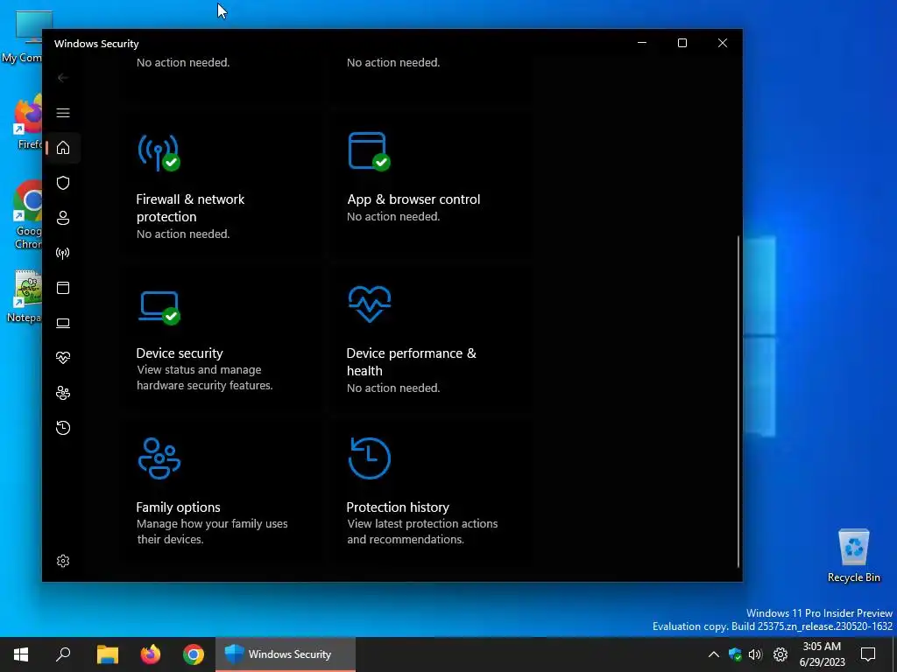Image resolution: width=897 pixels, height=672 pixels.
Task: Click the Device security tile icon
Action: (159, 307)
